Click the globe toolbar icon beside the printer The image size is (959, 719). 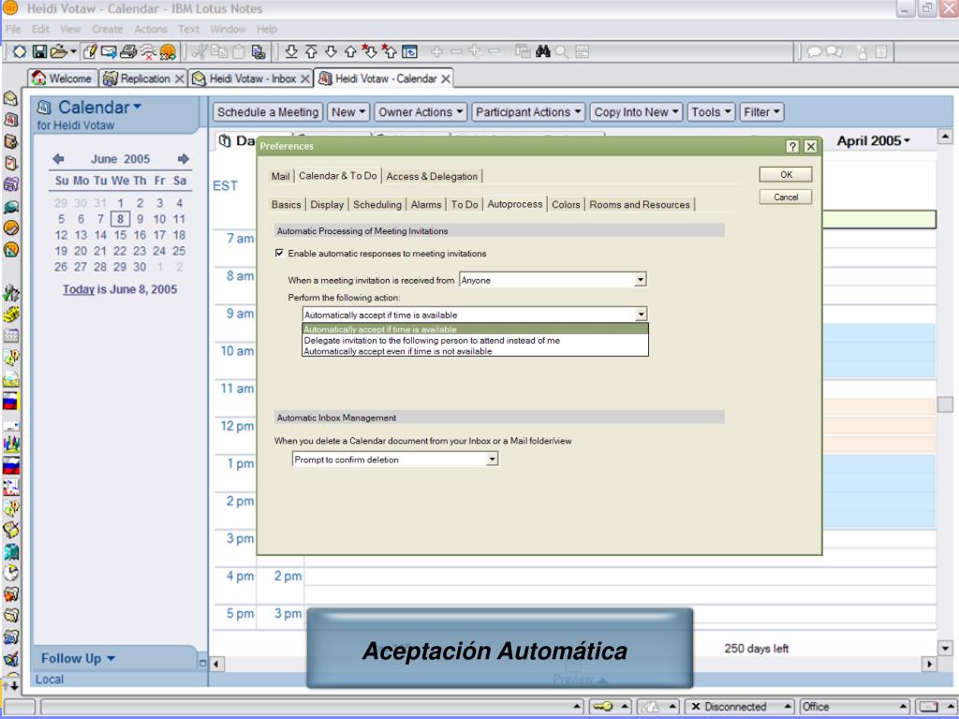(168, 52)
